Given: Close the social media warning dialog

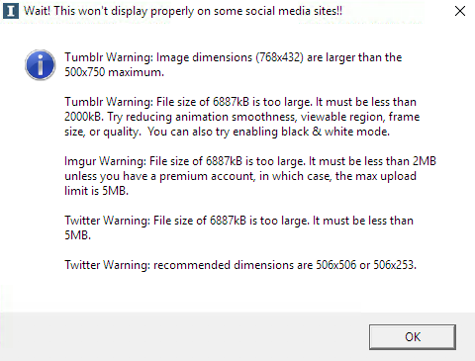Looking at the screenshot, I should point(460,11).
